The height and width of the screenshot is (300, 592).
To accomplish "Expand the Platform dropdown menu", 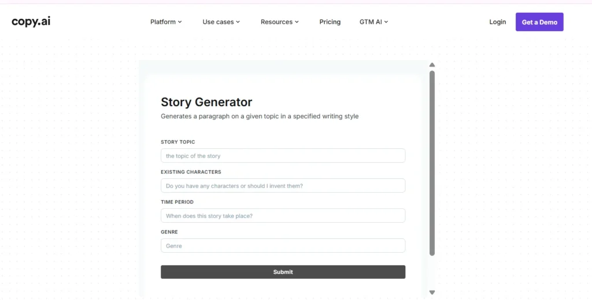I will pyautogui.click(x=166, y=22).
